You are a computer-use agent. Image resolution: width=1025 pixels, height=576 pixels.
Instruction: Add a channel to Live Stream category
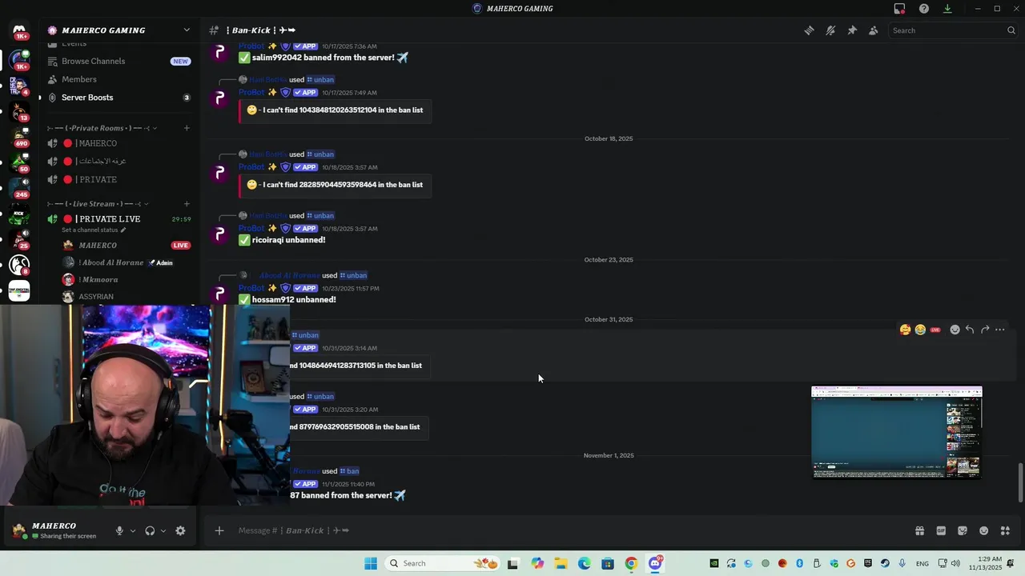187,204
